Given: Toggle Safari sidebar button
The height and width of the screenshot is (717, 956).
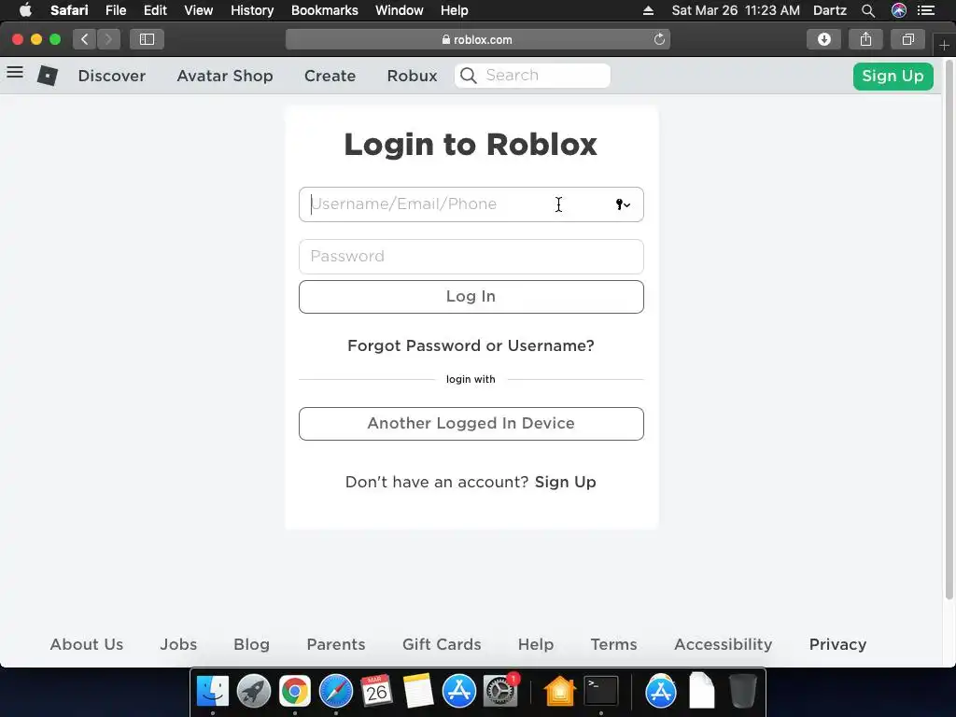Looking at the screenshot, I should (x=147, y=39).
